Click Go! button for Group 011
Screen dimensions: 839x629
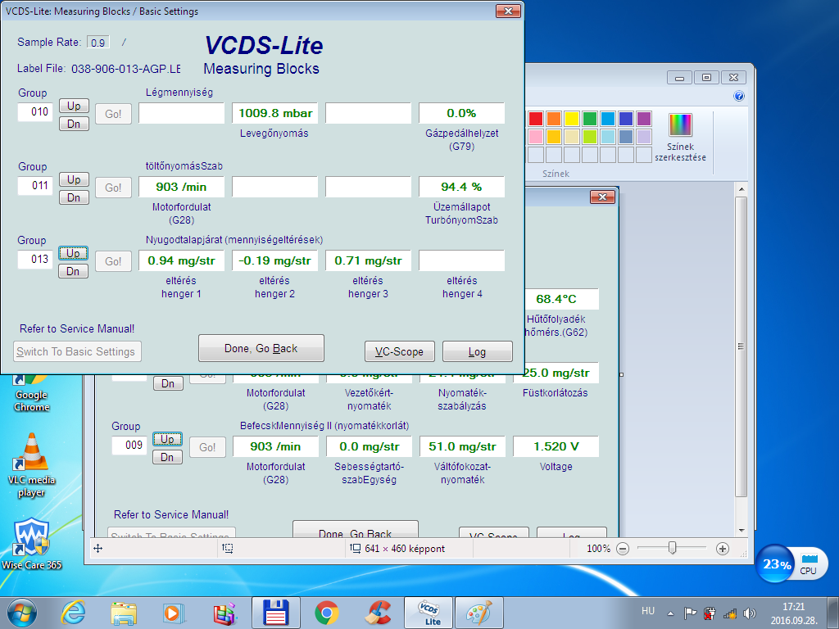[x=113, y=188]
